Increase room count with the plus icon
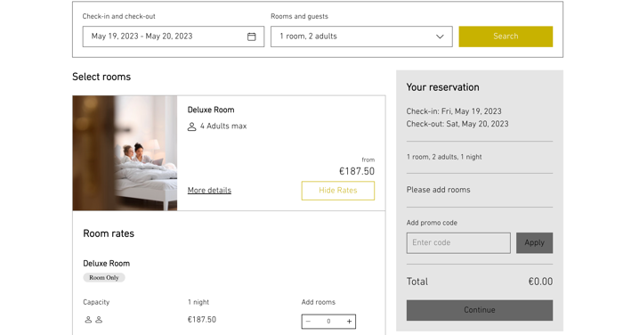This screenshot has height=335, width=623. pyautogui.click(x=349, y=322)
